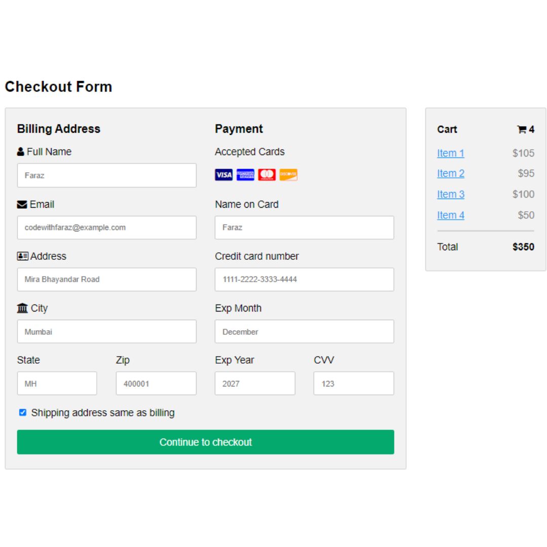
Task: Click the address card icon beside Address
Action: pos(23,256)
